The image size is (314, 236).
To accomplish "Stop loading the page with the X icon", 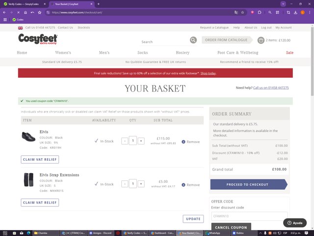I will [18, 12].
